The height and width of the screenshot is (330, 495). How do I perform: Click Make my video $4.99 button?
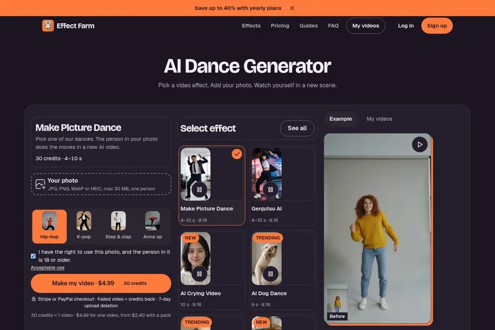click(101, 283)
